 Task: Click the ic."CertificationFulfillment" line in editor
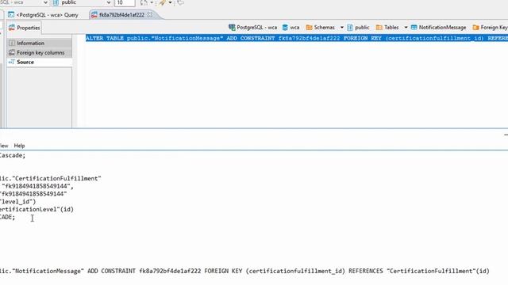click(x=51, y=178)
